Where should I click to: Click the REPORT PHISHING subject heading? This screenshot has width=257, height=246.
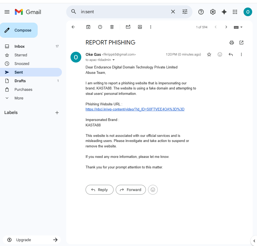coord(110,43)
